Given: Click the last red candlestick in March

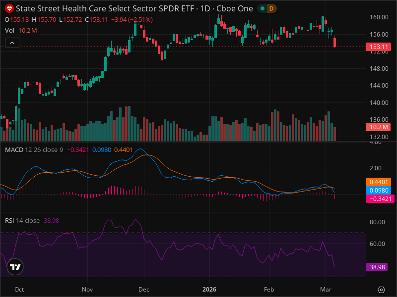Looking at the screenshot, I should (334, 42).
